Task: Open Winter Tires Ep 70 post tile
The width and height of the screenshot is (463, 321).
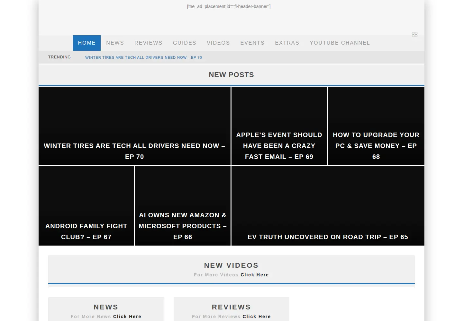Action: [134, 126]
